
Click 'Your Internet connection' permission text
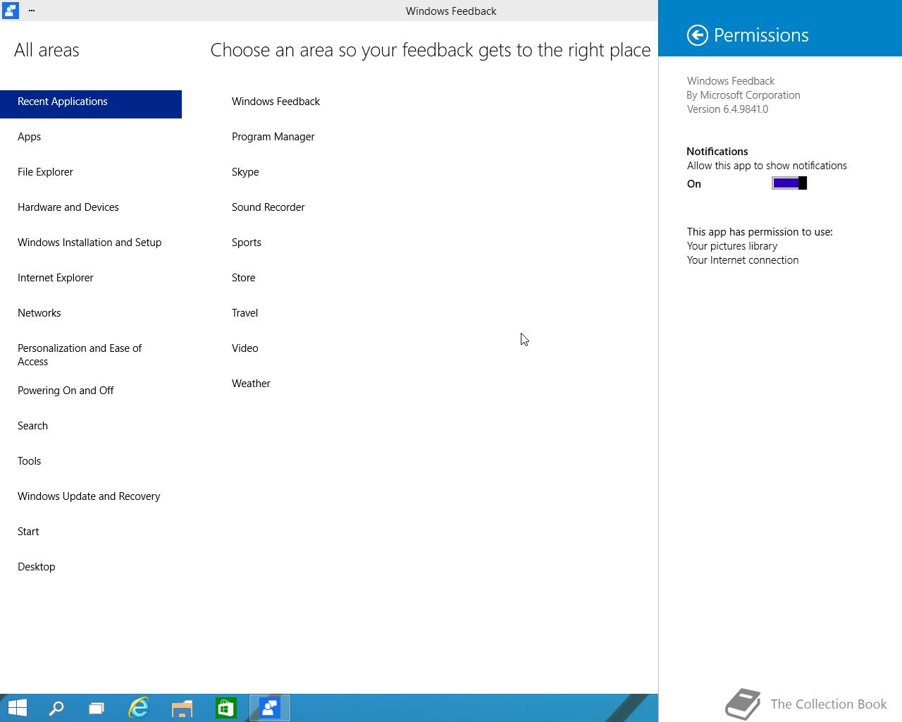click(743, 260)
